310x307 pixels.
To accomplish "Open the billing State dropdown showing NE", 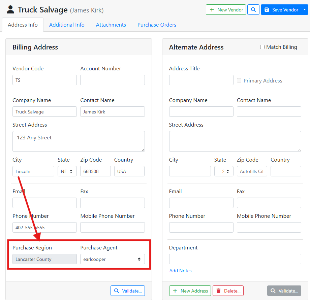I will click(67, 171).
